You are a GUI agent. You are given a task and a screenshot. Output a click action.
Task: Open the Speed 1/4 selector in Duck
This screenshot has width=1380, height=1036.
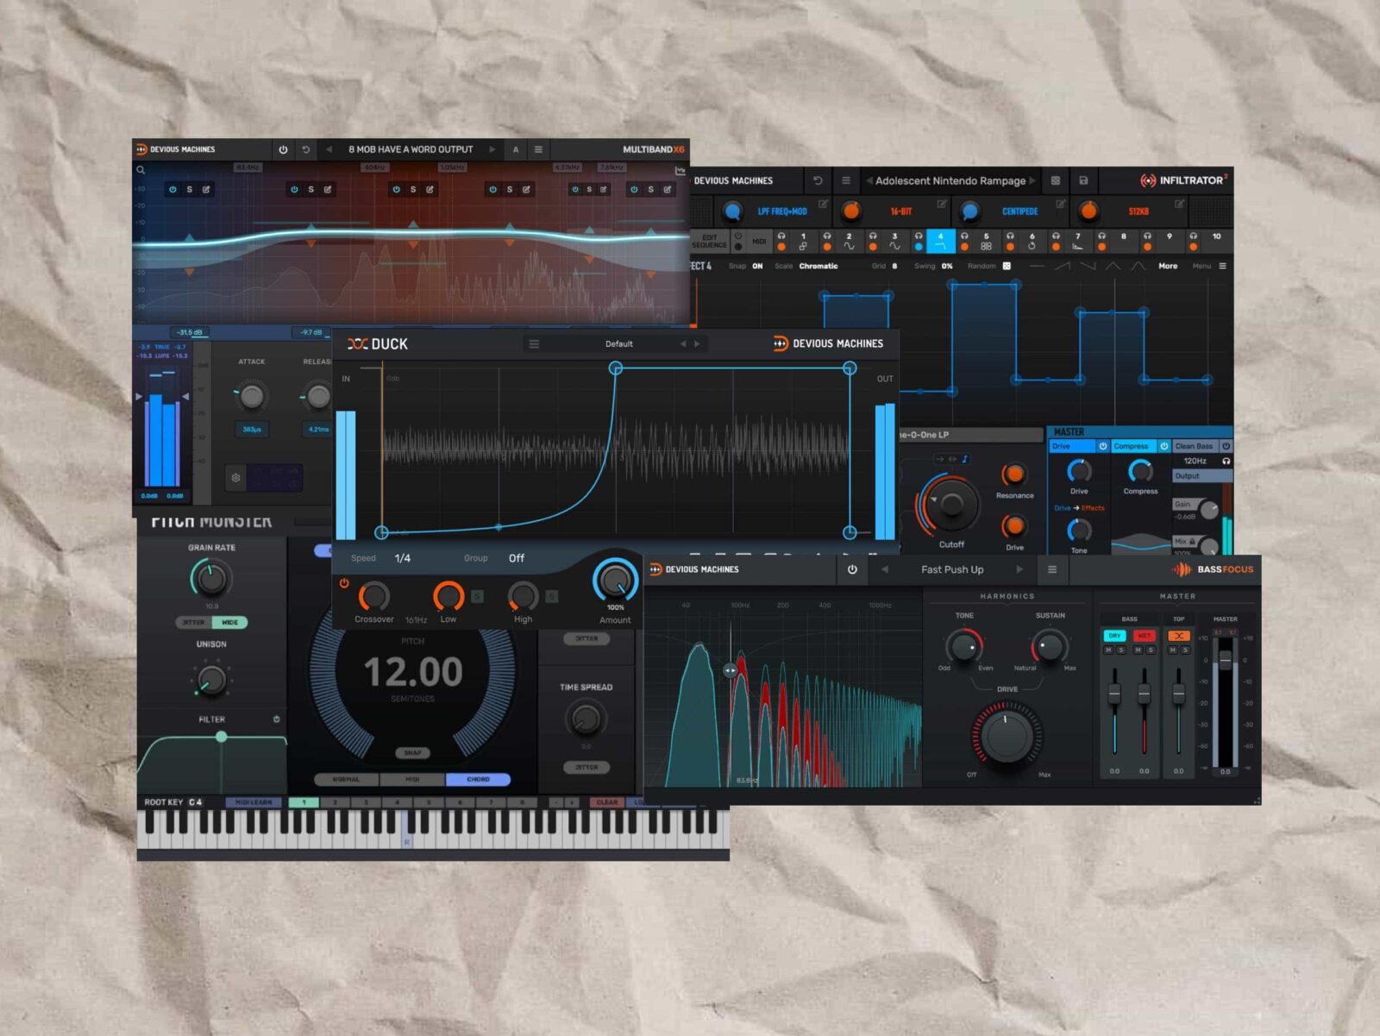pos(402,558)
